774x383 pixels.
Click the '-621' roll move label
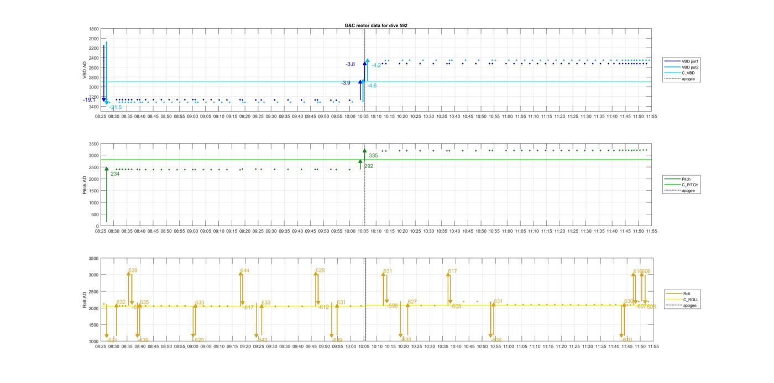112,340
